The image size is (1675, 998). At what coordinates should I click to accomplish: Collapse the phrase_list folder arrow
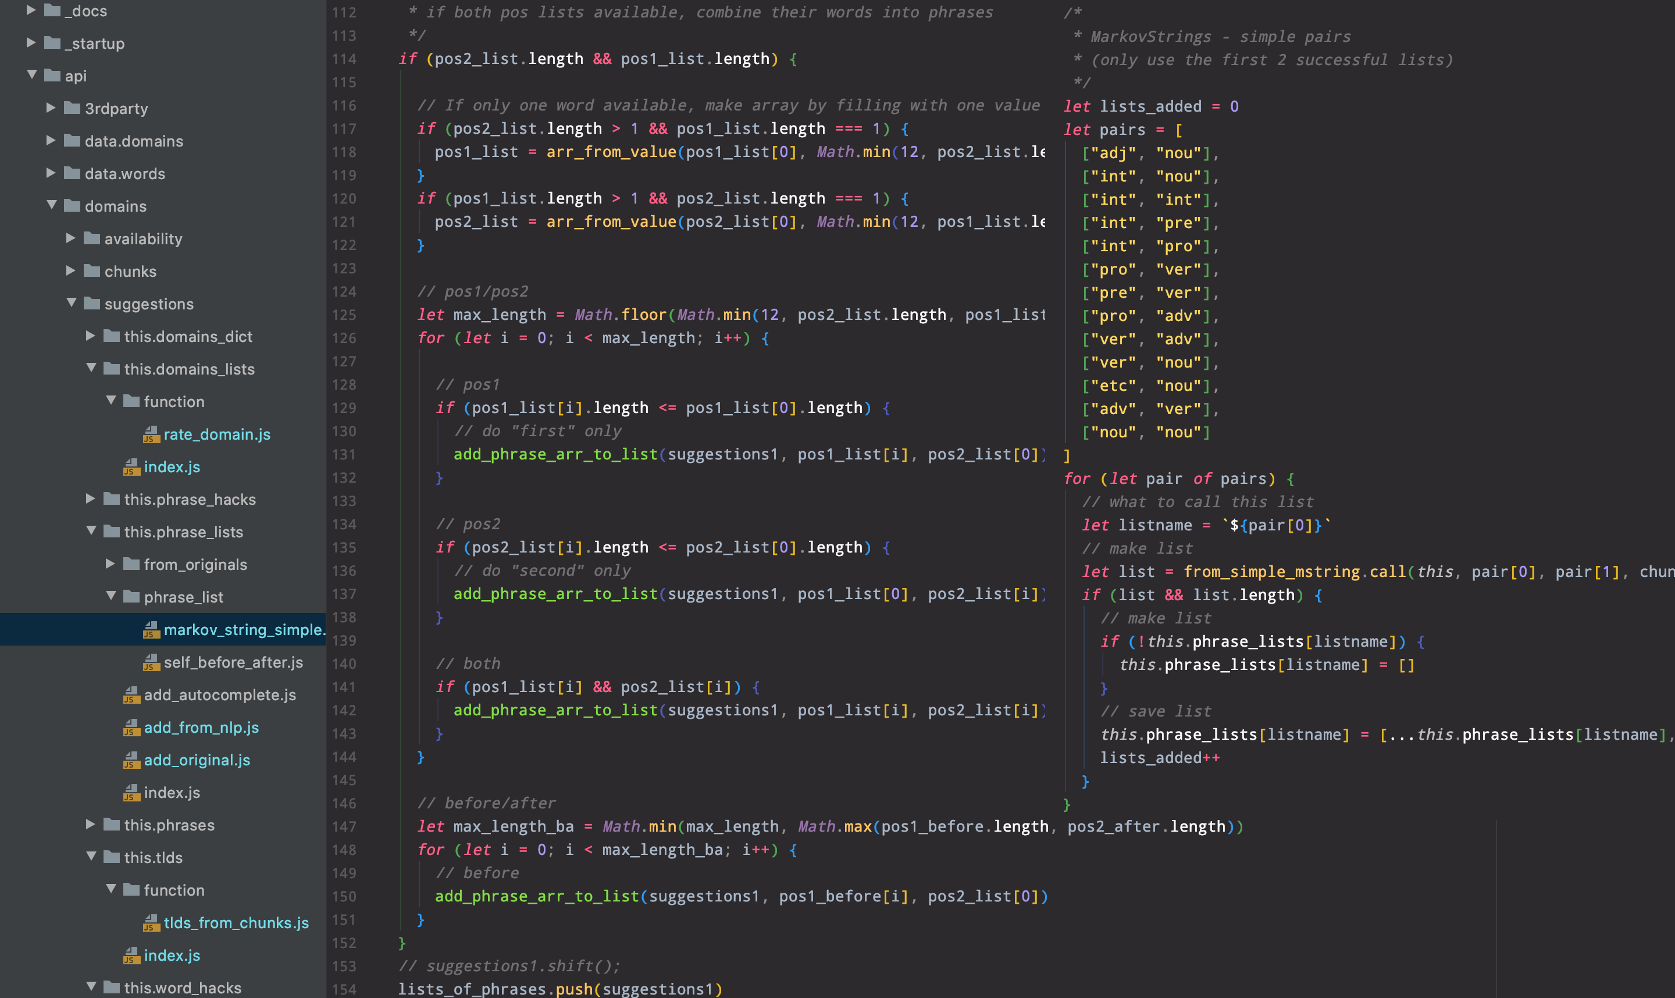coord(111,597)
